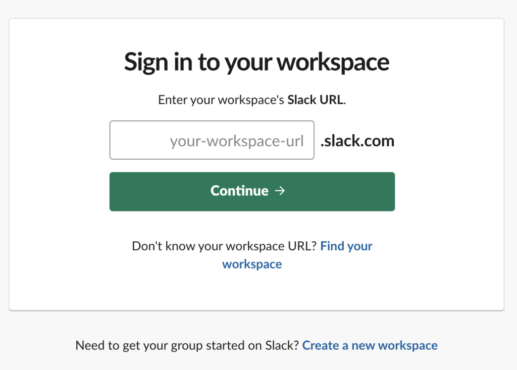Click the "your-workspace-url" placeholder text

point(236,141)
